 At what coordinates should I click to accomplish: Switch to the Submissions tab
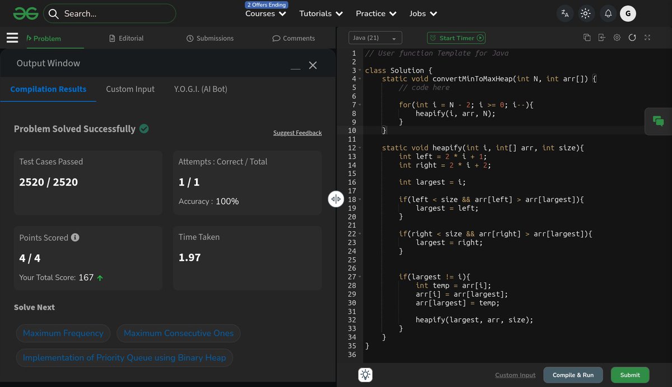[x=210, y=38]
